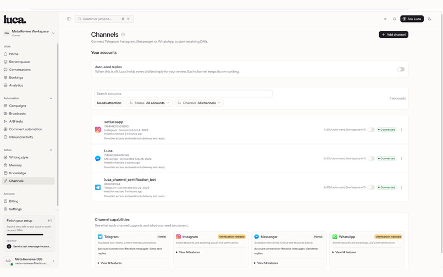Open the Channel All channels dropdown
Image resolution: width=443 pixels, height=277 pixels.
coord(199,103)
